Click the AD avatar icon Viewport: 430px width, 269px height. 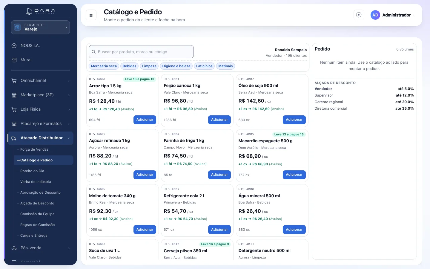pyautogui.click(x=375, y=15)
